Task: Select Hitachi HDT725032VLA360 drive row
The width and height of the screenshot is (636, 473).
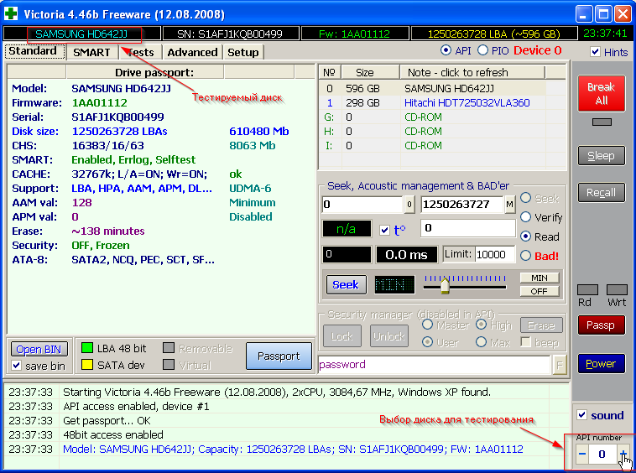Action: coord(442,102)
